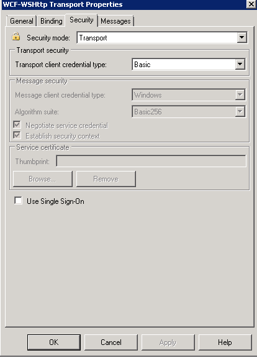
Task: Open the Message client credential type dropdown
Action: [x=240, y=94]
